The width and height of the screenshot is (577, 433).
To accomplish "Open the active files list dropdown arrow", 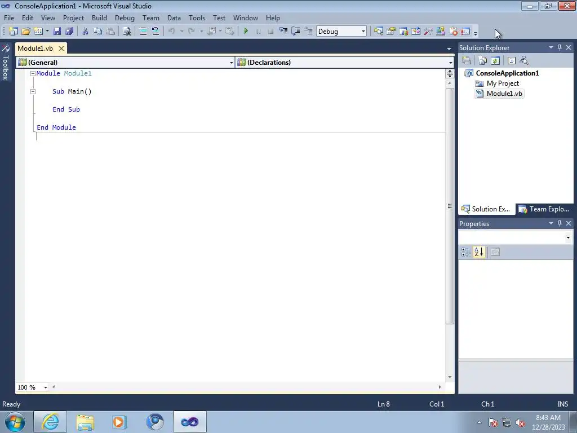I will pos(449,48).
